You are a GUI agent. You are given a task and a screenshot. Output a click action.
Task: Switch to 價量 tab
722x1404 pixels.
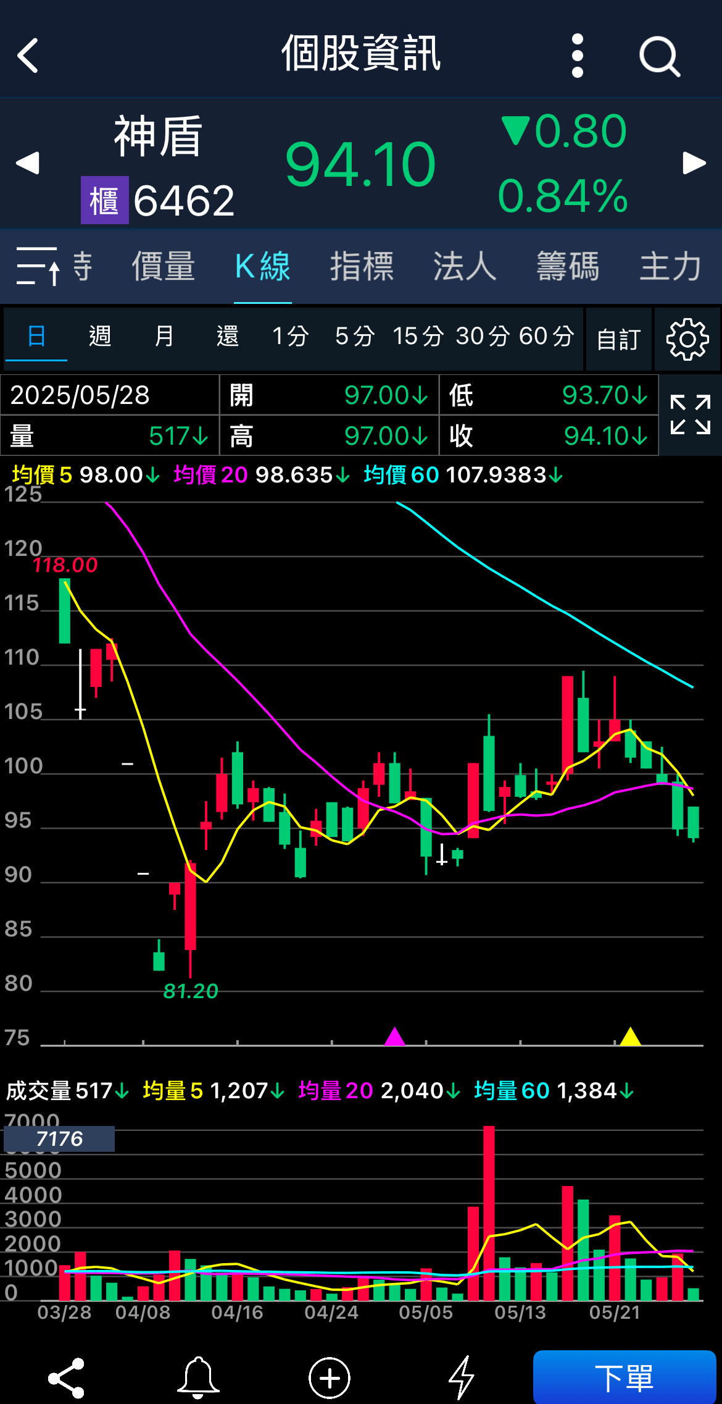coord(164,266)
